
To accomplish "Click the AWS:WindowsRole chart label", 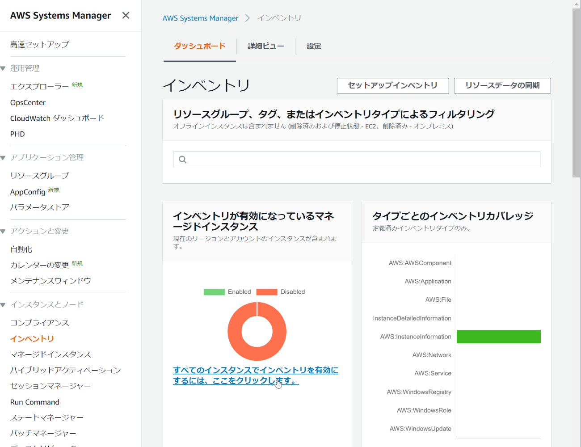I will [424, 410].
